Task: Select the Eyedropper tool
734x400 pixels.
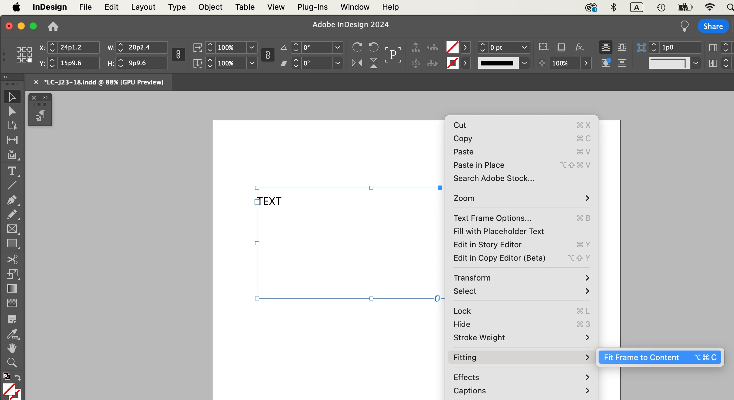Action: pos(12,334)
